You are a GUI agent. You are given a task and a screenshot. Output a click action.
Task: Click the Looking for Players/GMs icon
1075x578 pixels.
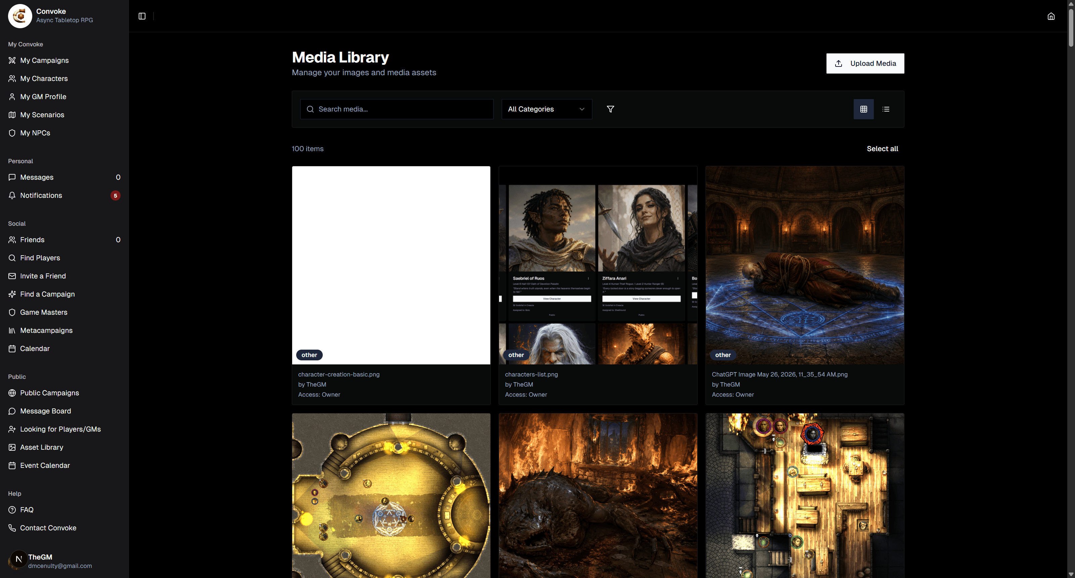12,429
